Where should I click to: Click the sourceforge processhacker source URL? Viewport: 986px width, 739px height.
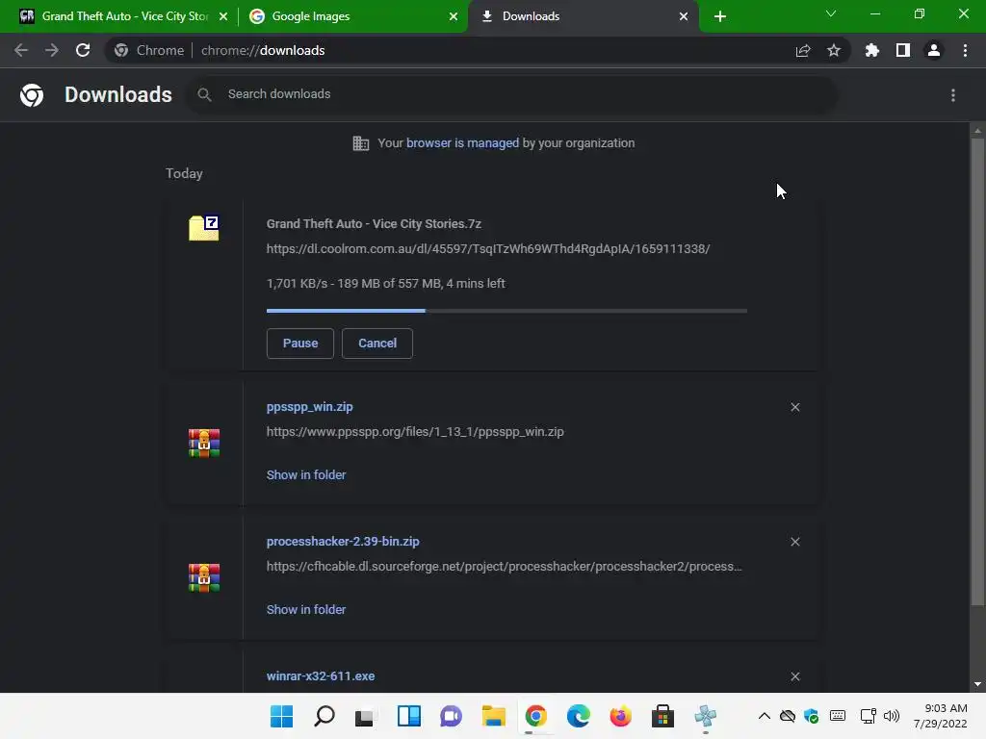505,566
